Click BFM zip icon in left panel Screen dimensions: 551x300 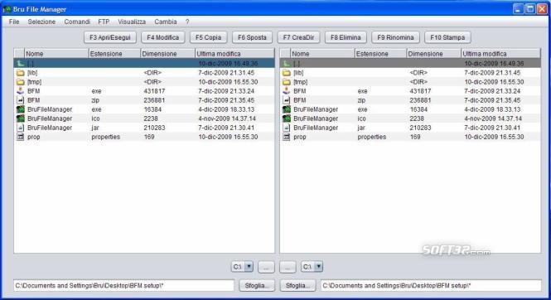(x=21, y=100)
